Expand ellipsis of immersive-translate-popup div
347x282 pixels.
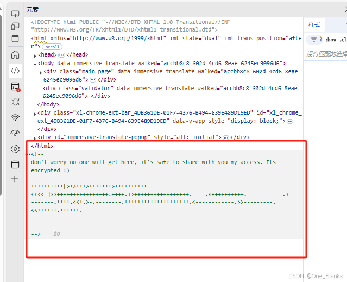point(226,137)
